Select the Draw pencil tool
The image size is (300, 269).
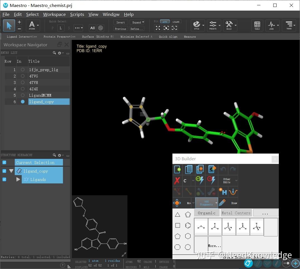pos(222,203)
